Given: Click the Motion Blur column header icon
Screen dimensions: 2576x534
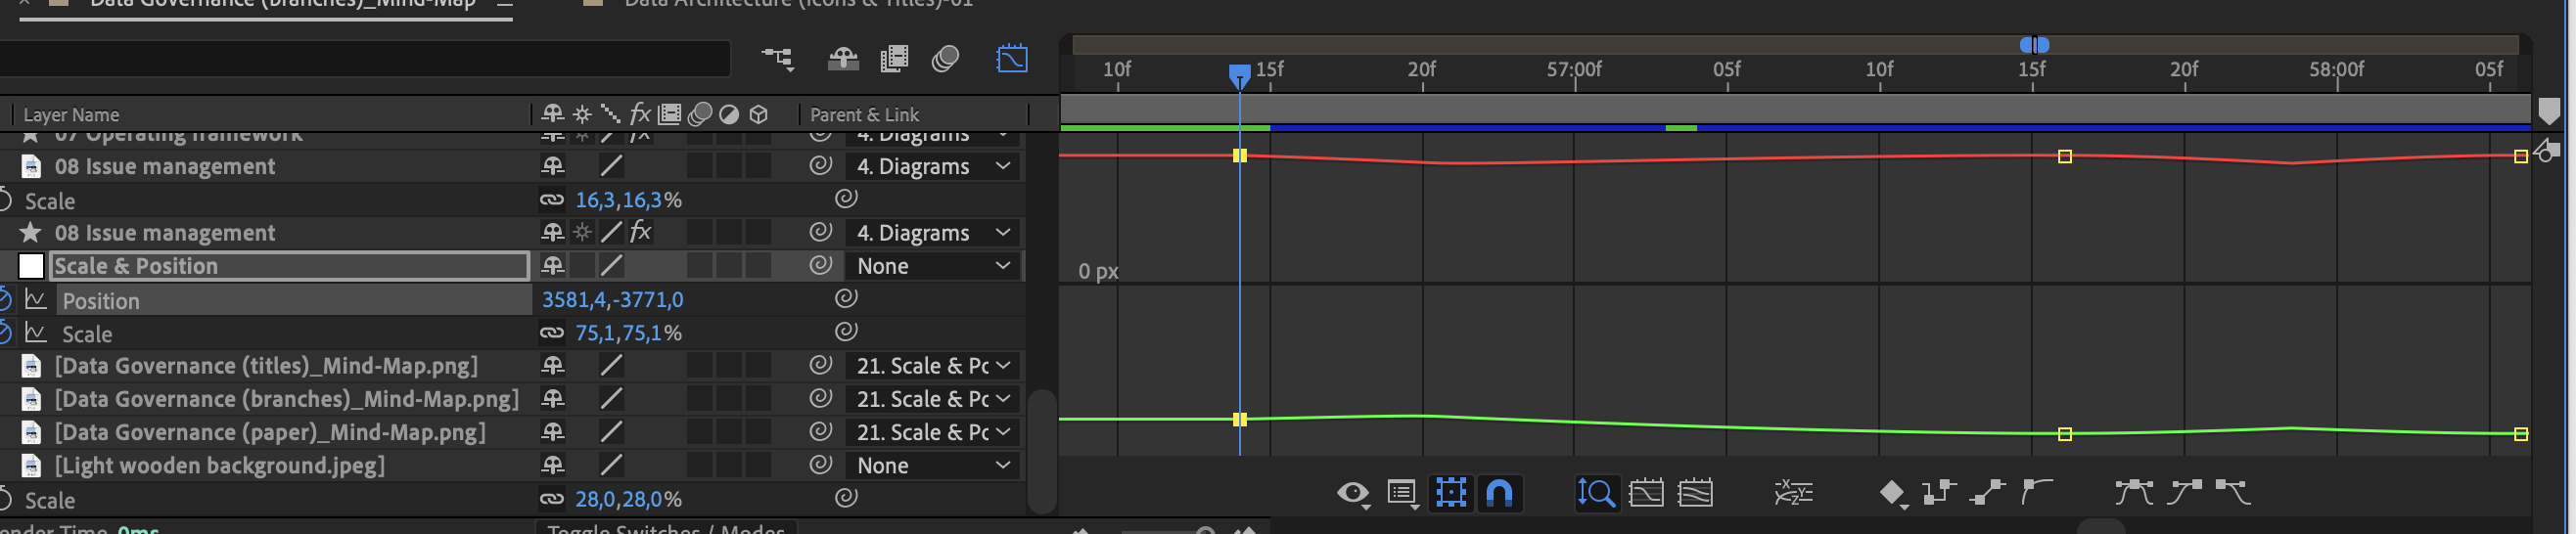Looking at the screenshot, I should click(700, 114).
